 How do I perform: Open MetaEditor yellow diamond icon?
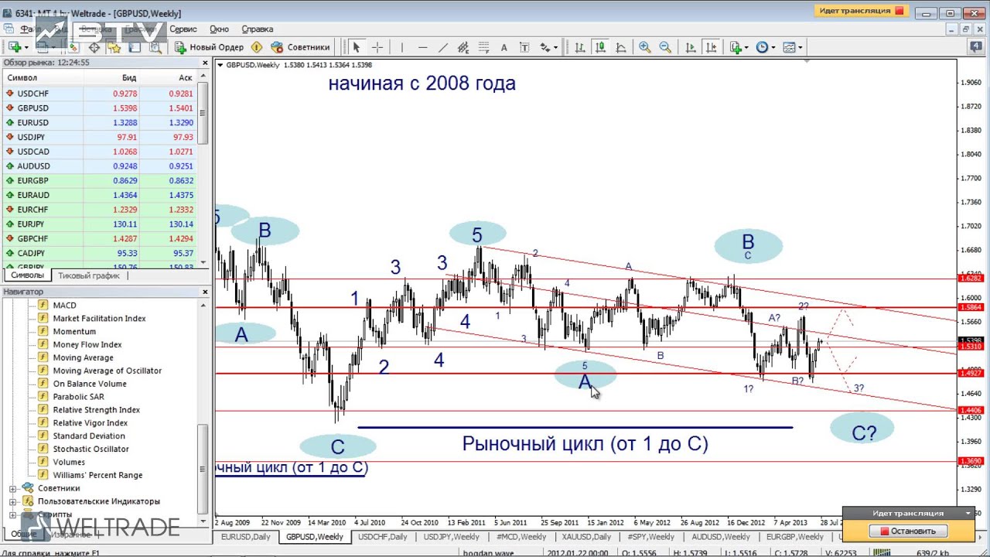[257, 47]
